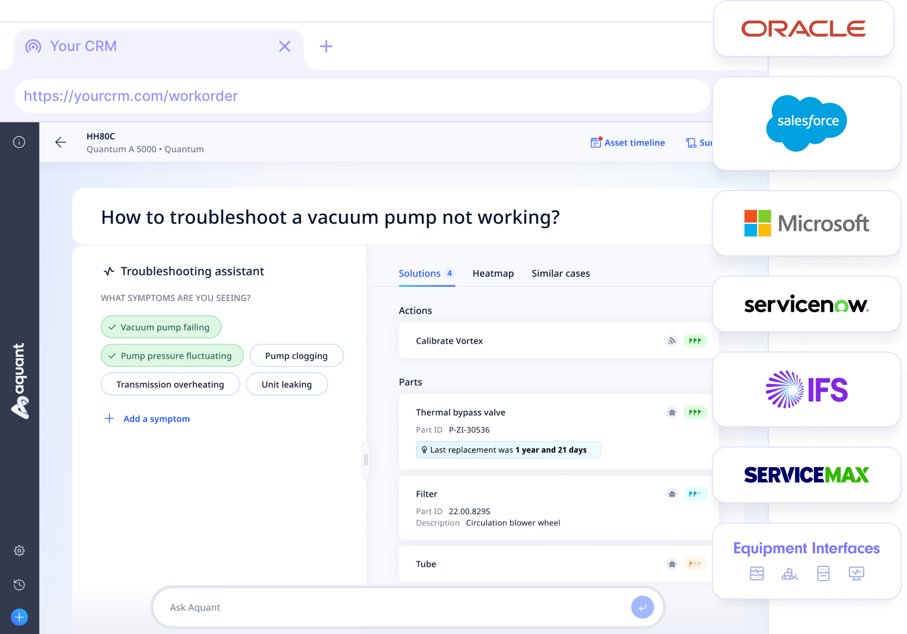Image resolution: width=907 pixels, height=634 pixels.
Task: Click the Last replacement 1 year note
Action: tap(508, 450)
